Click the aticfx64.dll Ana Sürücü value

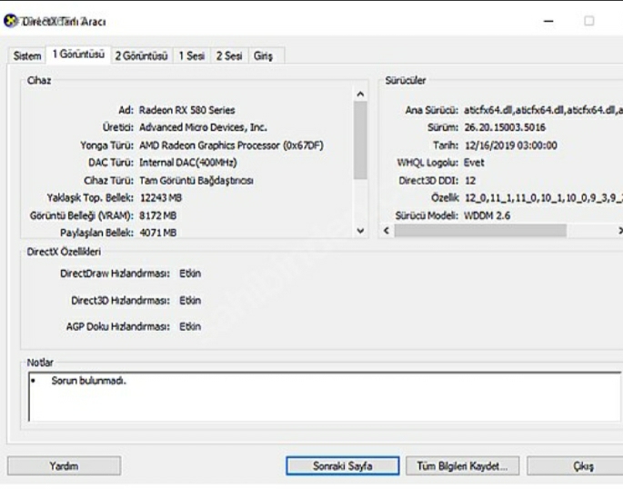(x=543, y=110)
